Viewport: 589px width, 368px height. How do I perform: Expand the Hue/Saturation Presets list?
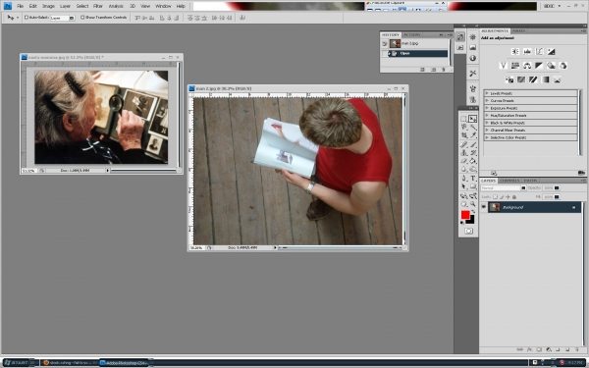click(x=487, y=115)
